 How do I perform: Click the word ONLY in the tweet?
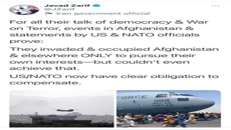pos(97,55)
